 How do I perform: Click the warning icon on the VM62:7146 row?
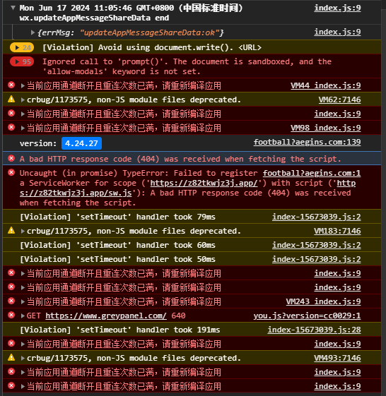[11, 100]
